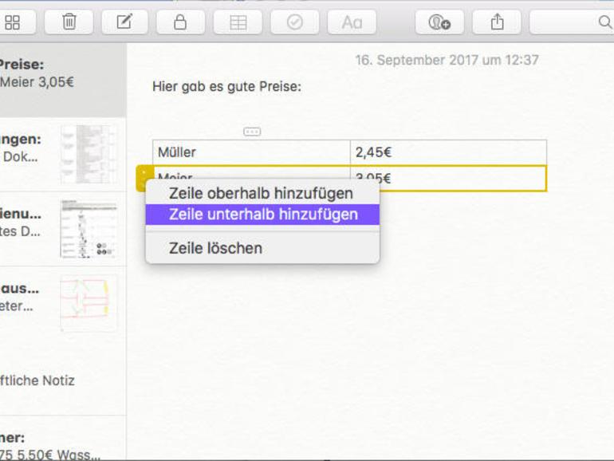
Task: Delete note with the trash icon
Action: (x=69, y=22)
